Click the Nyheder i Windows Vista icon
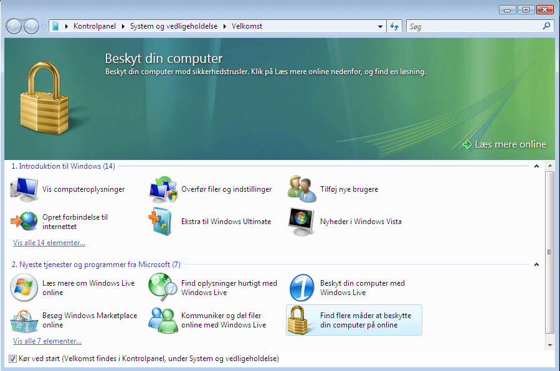Screen dimensions: 560x371 (302, 222)
